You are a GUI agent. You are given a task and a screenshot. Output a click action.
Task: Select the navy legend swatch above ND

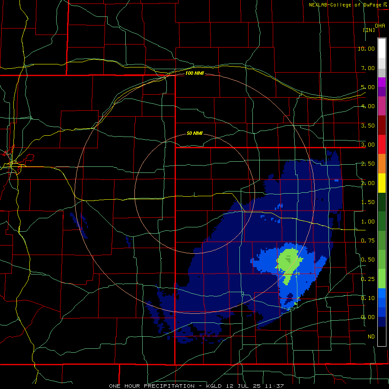[382, 322]
